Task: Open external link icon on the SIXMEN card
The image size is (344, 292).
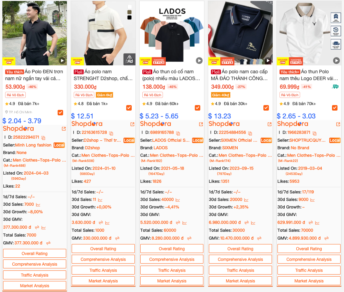Action: [x=270, y=124]
